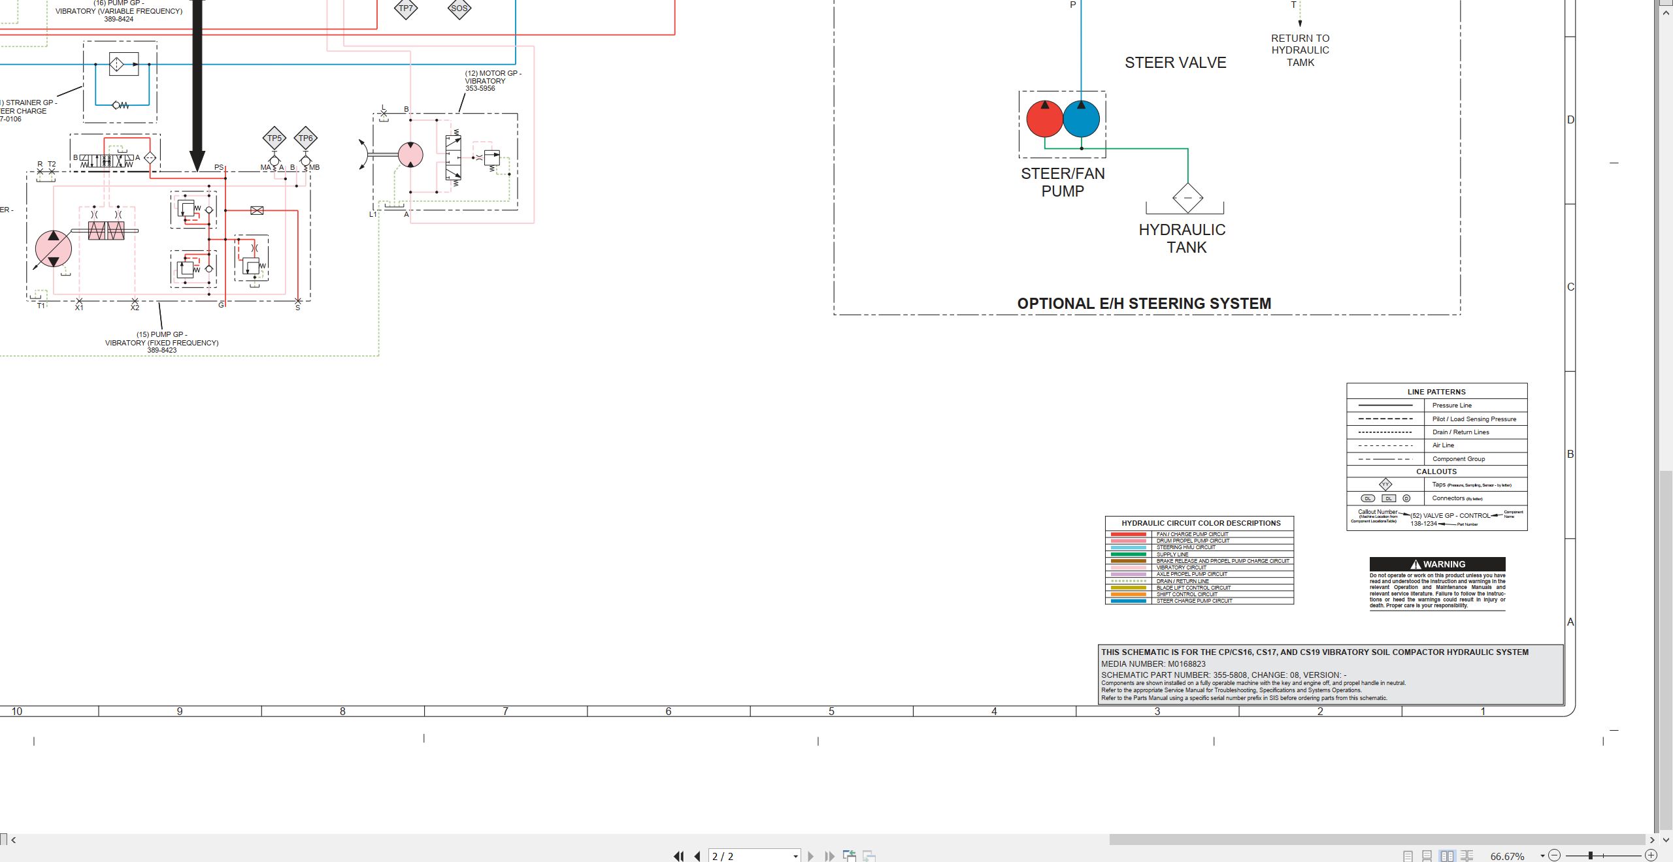This screenshot has width=1673, height=862.
Task: Click the Component Group legend row
Action: coord(1436,459)
